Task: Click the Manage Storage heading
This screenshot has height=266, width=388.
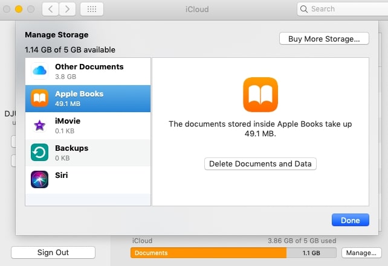Action: coord(57,35)
